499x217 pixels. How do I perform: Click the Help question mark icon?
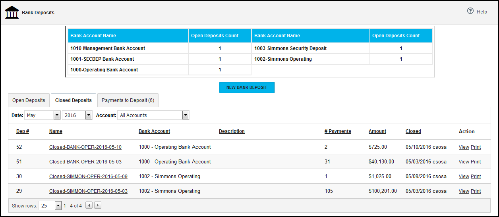point(470,11)
